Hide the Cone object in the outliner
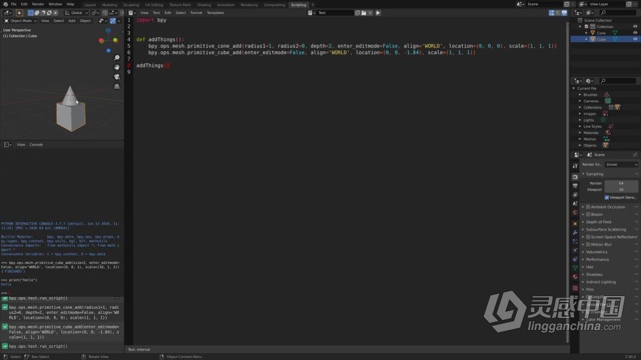This screenshot has height=360, width=641. (635, 33)
